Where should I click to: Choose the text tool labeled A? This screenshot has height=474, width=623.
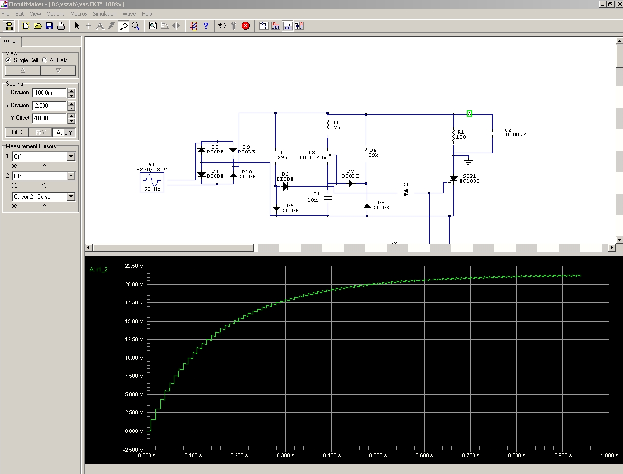(x=100, y=26)
